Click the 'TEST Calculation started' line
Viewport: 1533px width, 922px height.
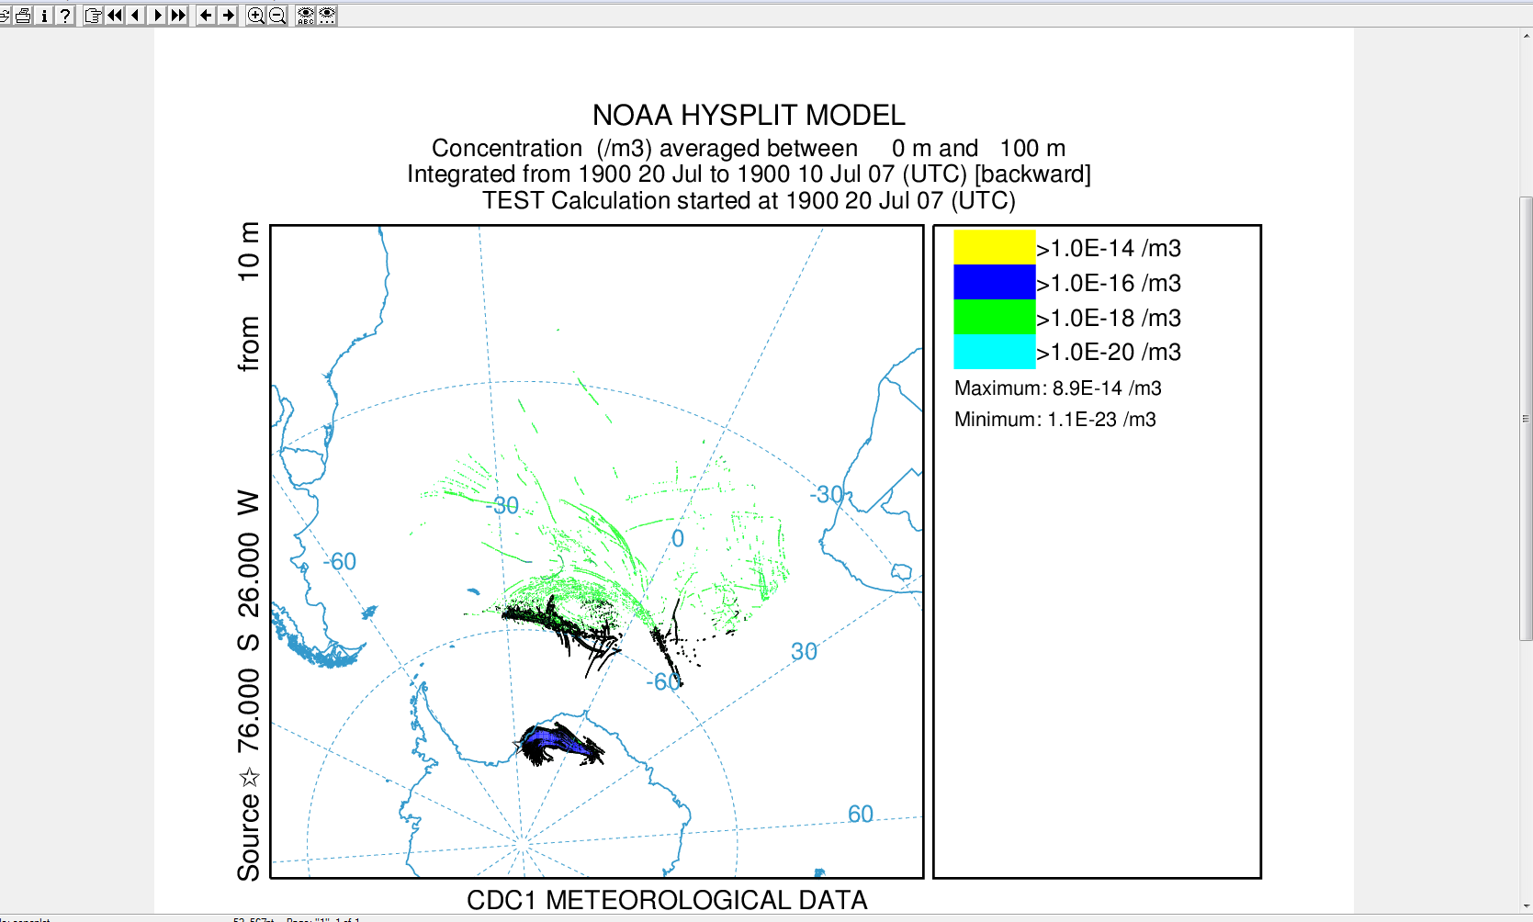tap(750, 200)
